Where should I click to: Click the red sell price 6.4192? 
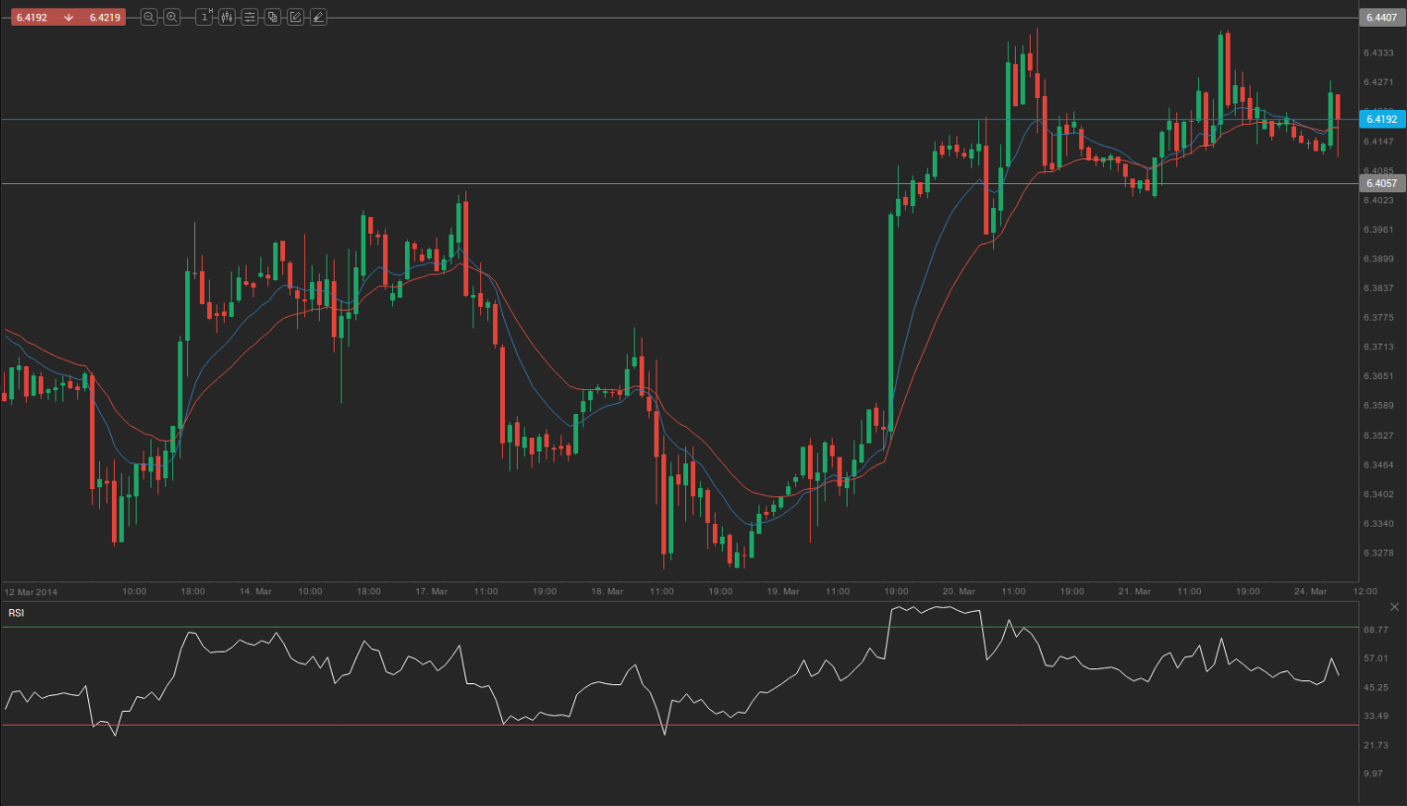pyautogui.click(x=31, y=17)
